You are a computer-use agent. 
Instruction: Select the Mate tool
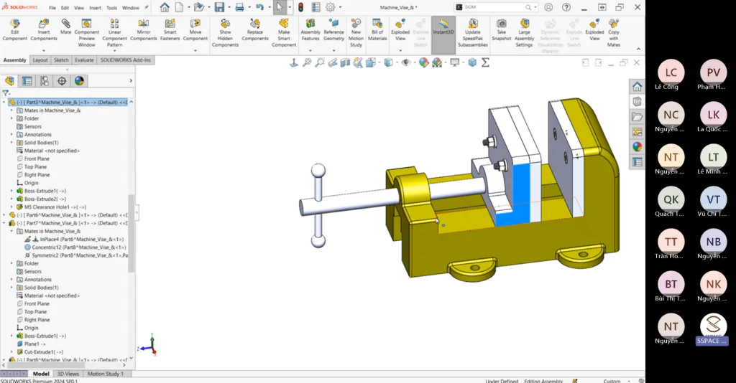65,27
